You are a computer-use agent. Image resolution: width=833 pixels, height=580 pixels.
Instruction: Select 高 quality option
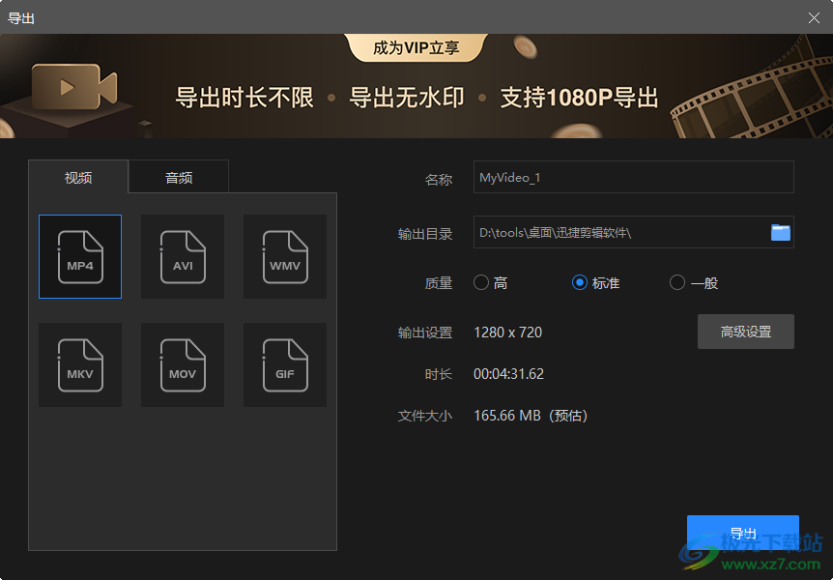pyautogui.click(x=480, y=282)
